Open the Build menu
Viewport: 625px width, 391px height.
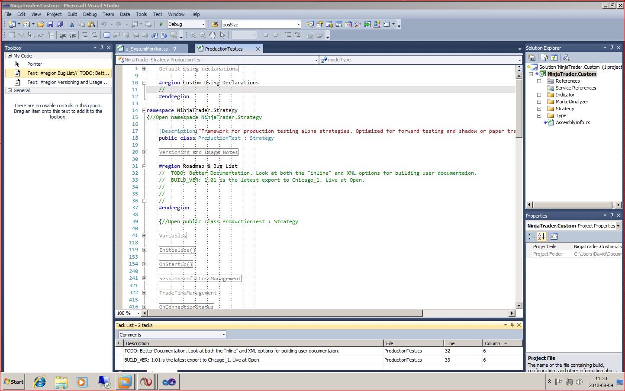point(72,14)
